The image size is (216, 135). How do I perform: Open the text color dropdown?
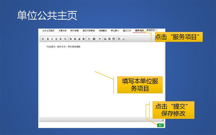coord(89,39)
